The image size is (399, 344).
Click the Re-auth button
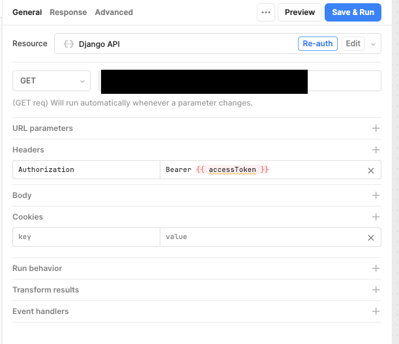tap(318, 44)
